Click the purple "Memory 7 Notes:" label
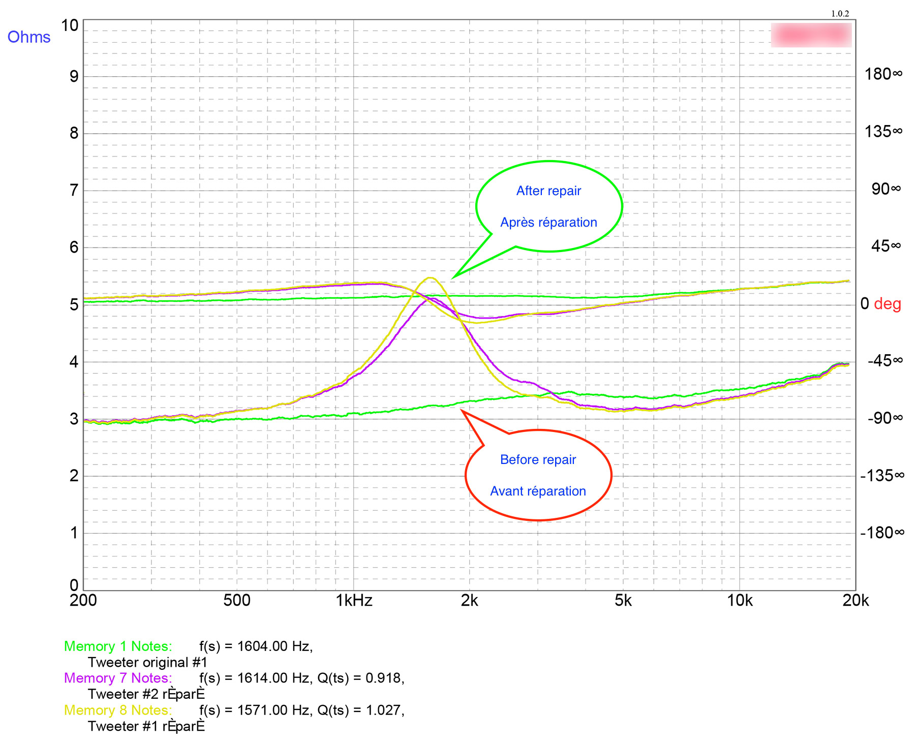This screenshot has width=915, height=745. (x=118, y=678)
